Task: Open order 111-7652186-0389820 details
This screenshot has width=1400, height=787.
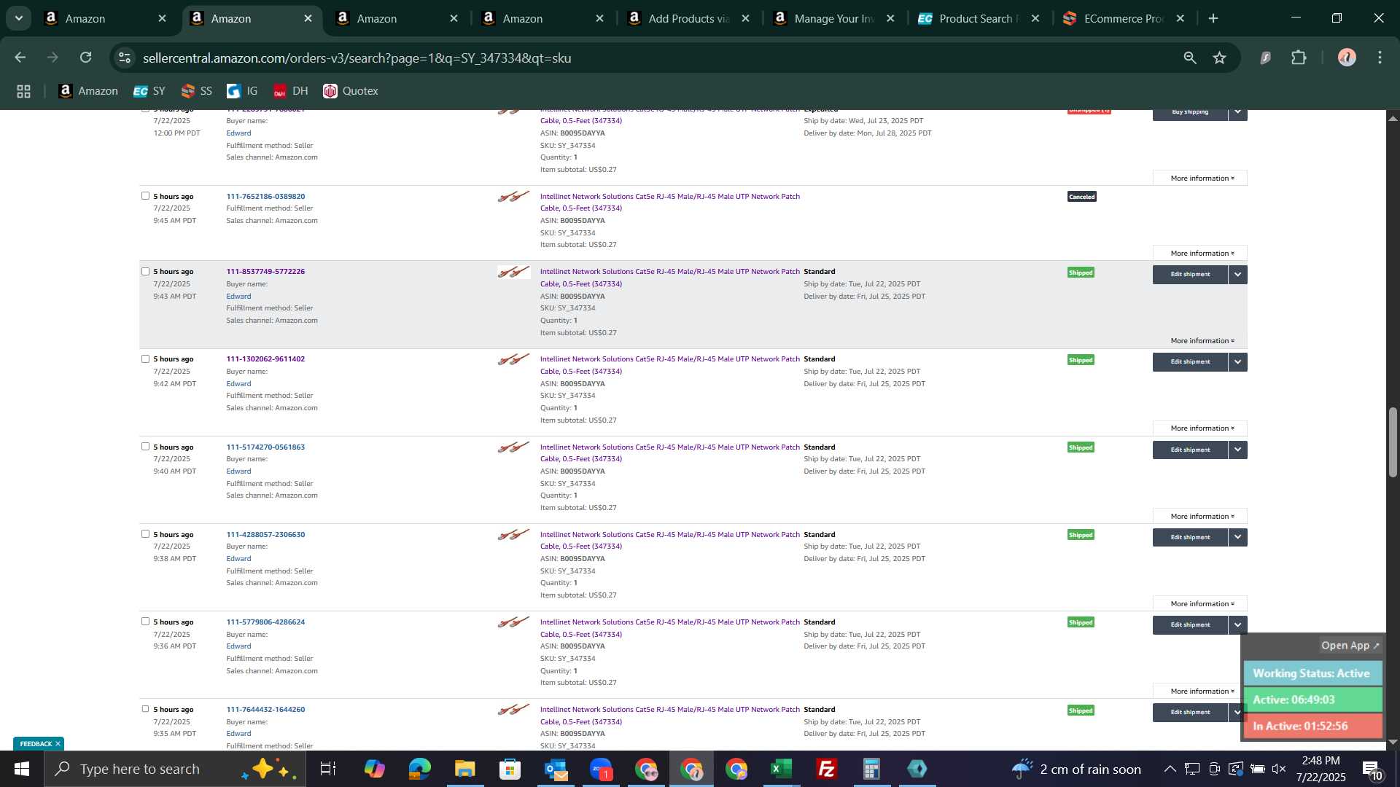Action: 265,196
